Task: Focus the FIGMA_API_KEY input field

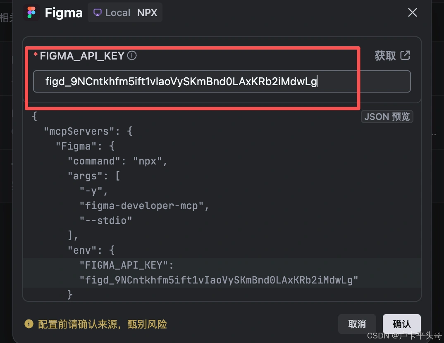Action: click(x=222, y=81)
